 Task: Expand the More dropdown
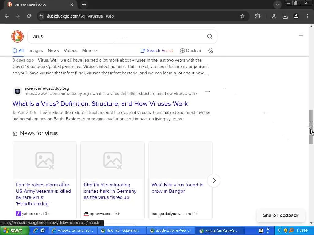90,51
